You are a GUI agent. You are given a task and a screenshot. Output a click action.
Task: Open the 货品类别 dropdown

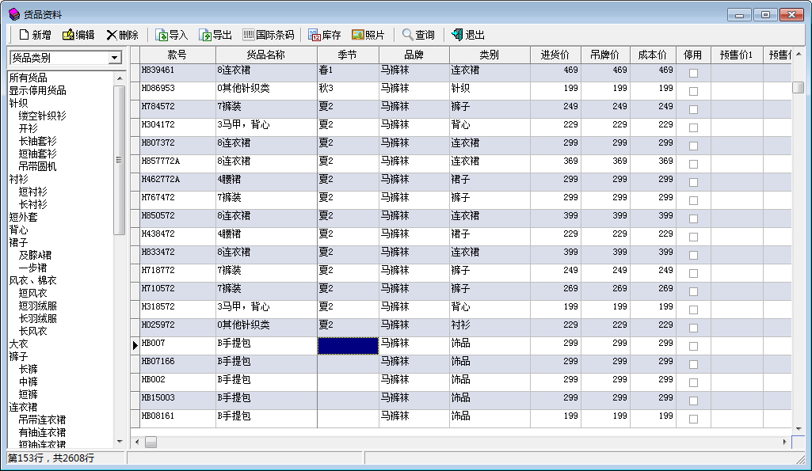click(x=115, y=58)
